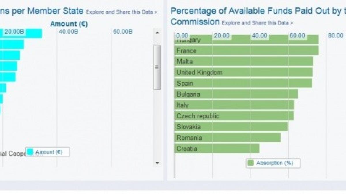Click the Amount (€) axis title
The width and height of the screenshot is (346, 194).
[x=69, y=24]
